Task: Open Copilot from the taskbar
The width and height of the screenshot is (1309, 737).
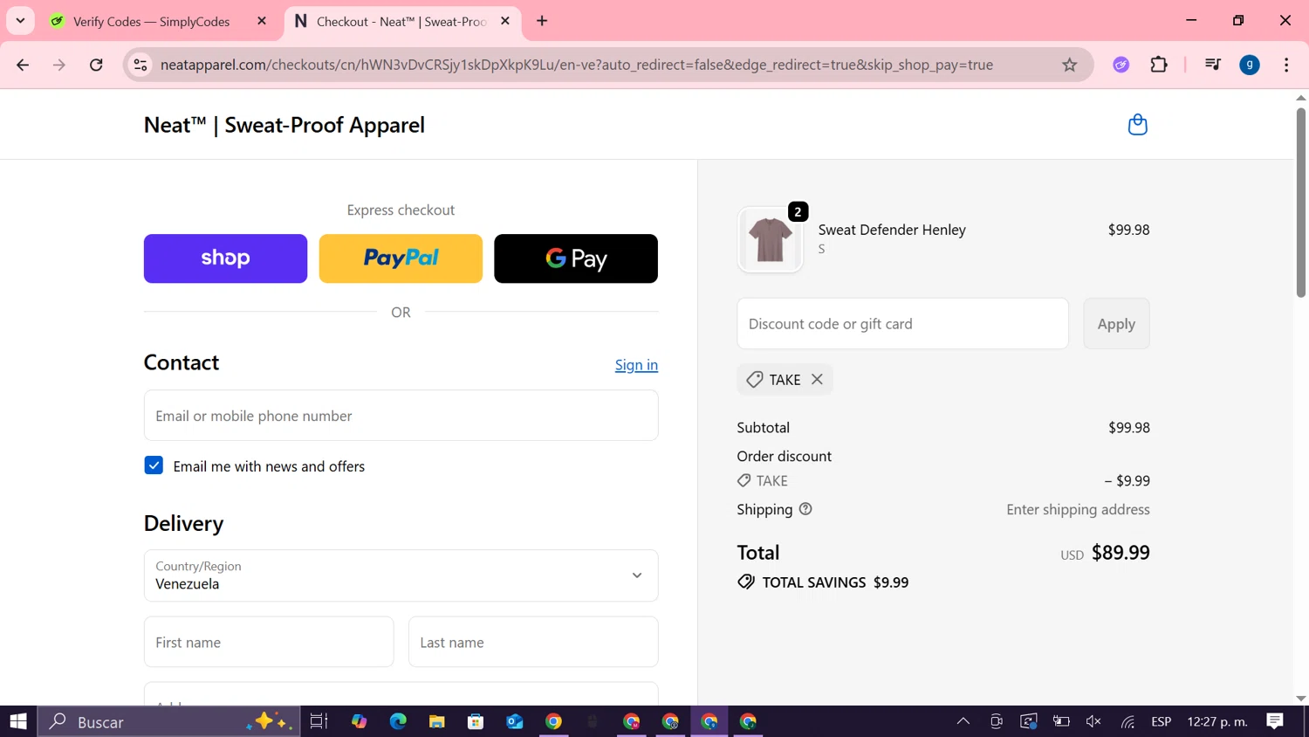Action: coord(359,721)
